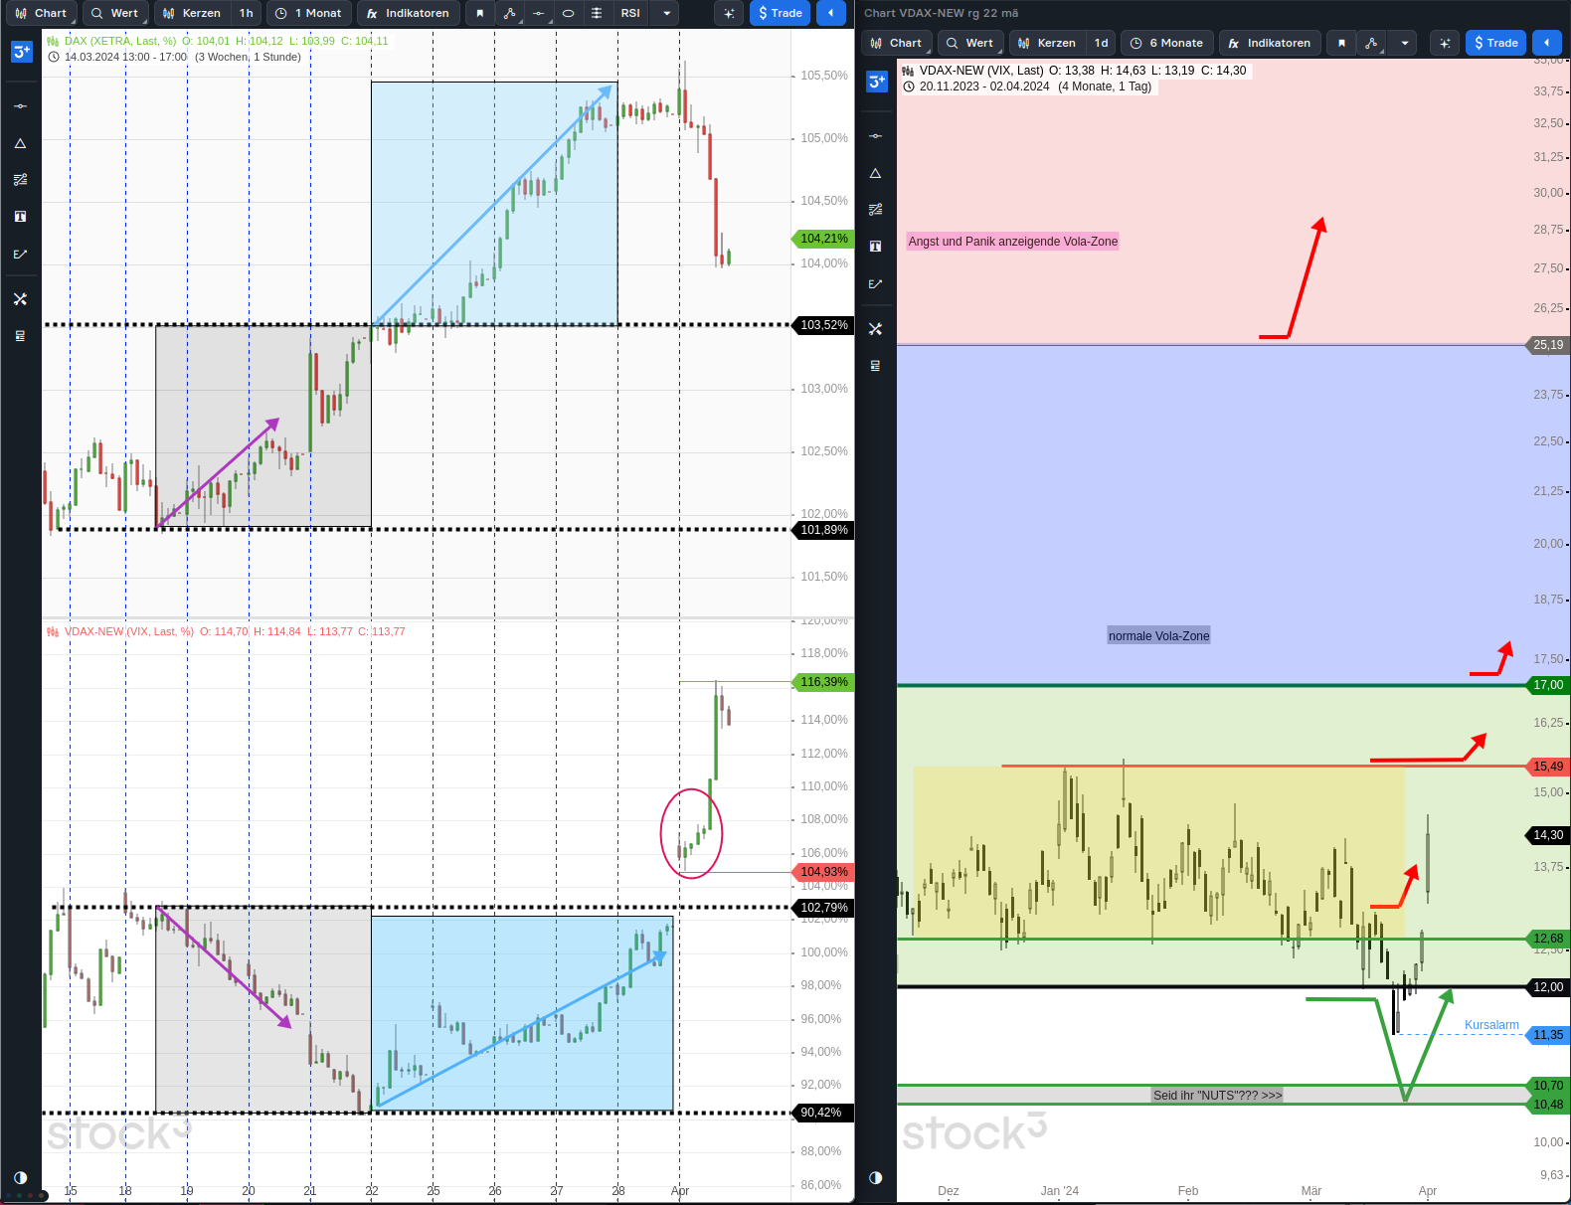
Task: Select annotation edit tool in right sidebar
Action: click(875, 284)
